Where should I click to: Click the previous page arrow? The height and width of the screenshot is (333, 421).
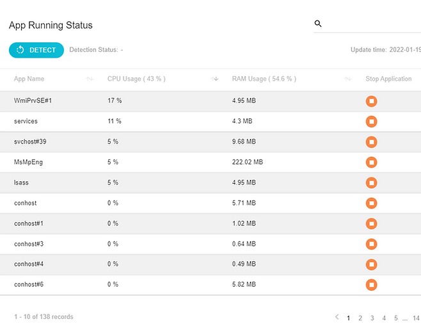click(x=337, y=317)
